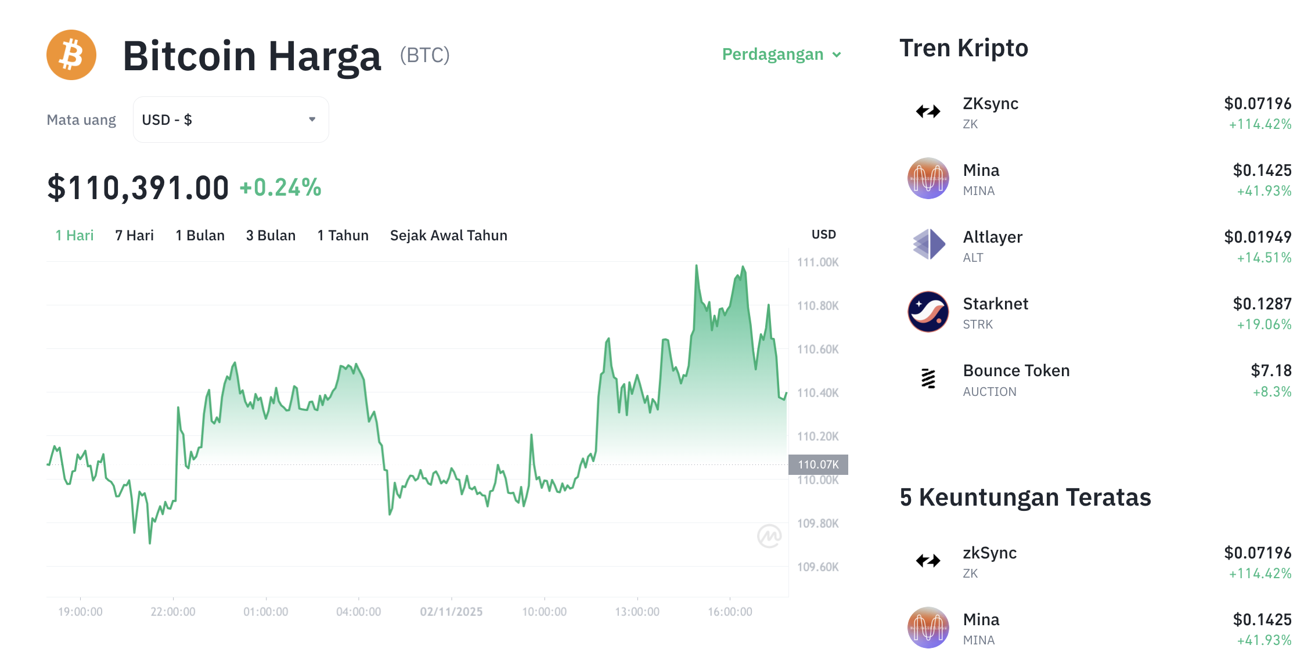The image size is (1304, 656).
Task: Click the Mina icon under 5 Keuntungan Teratas
Action: coord(927,628)
